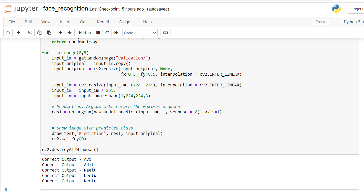The image size is (364, 191).
Task: Restart kernel and rerun all cells
Action: click(116, 33)
